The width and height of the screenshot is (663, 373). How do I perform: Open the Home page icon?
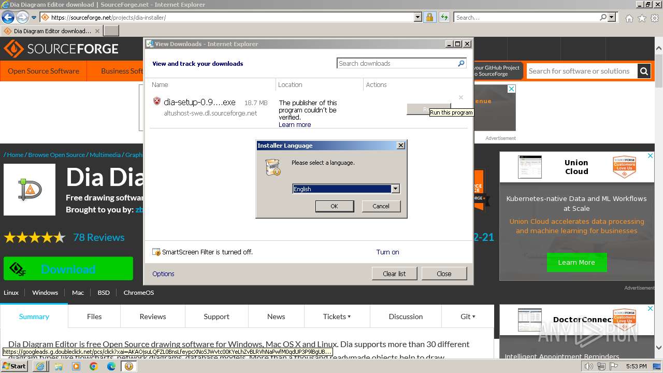(x=629, y=18)
